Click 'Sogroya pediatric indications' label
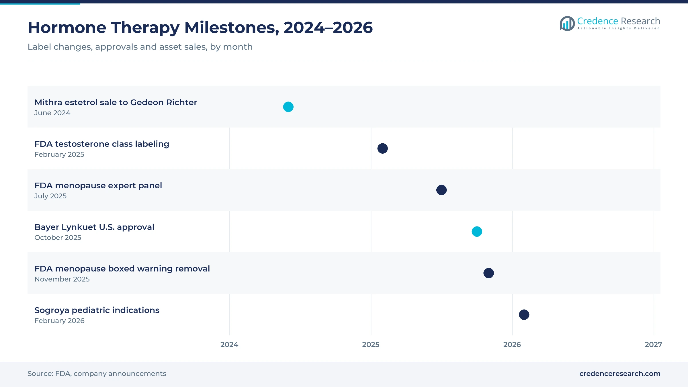This screenshot has width=688, height=387. click(97, 310)
